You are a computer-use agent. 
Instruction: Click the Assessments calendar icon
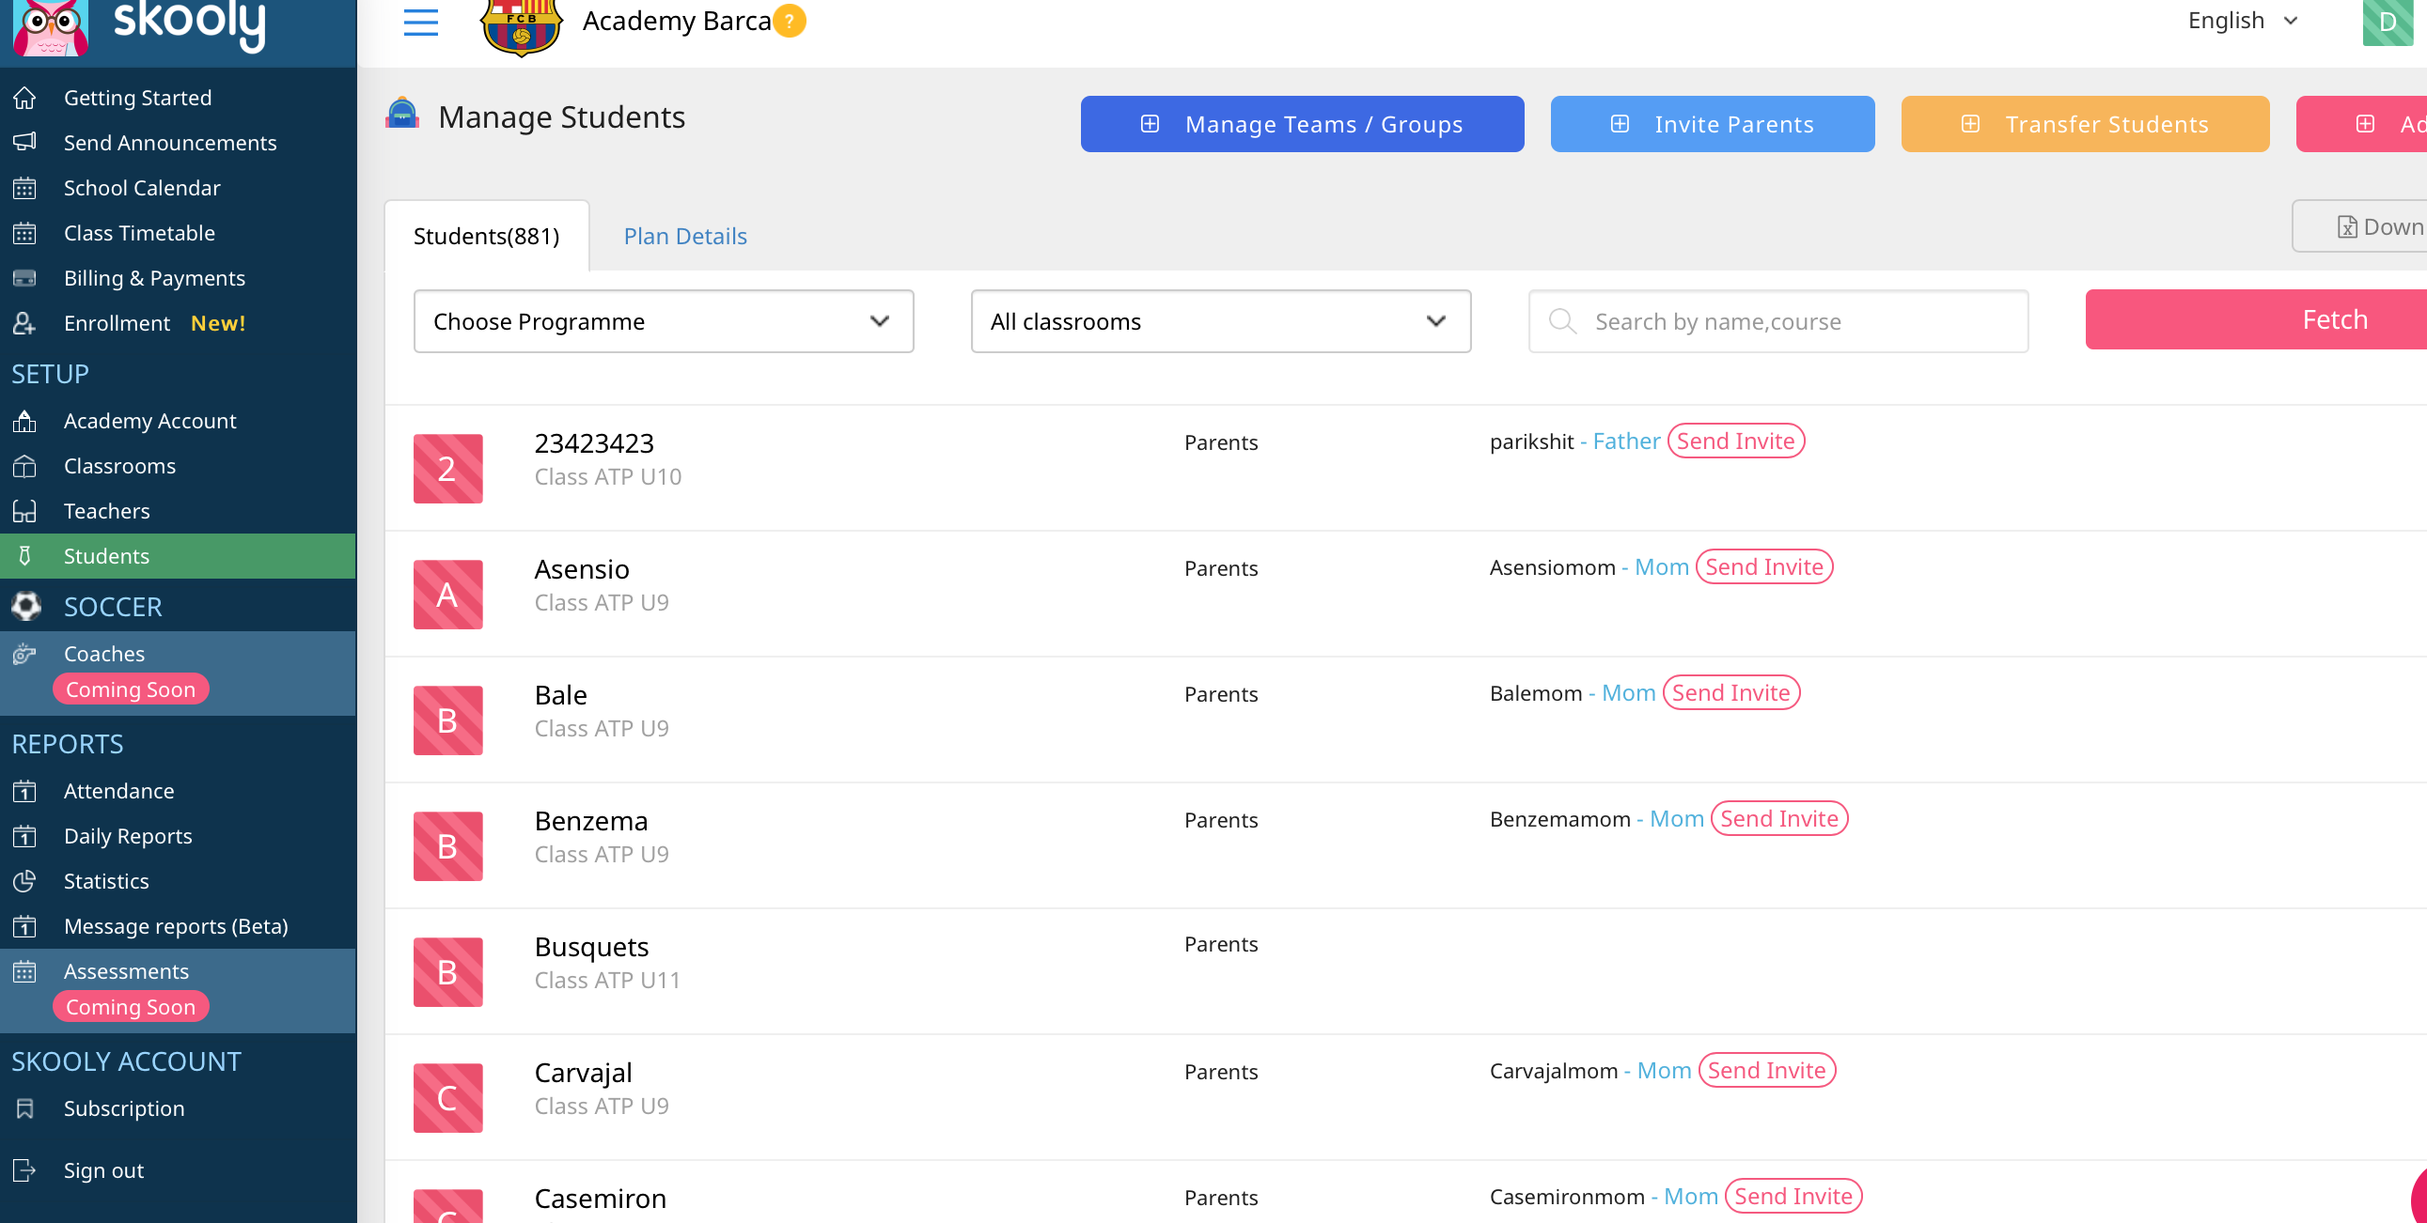25,971
